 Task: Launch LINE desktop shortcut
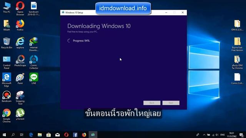pyautogui.click(x=33, y=79)
